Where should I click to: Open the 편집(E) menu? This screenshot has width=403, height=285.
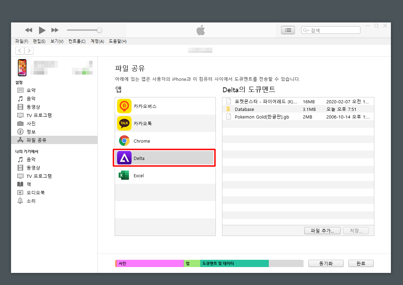39,41
